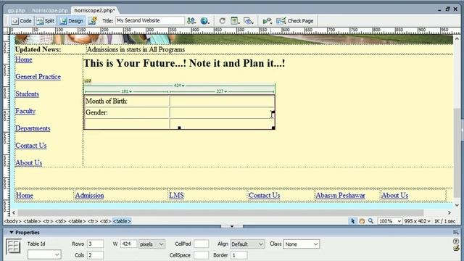This screenshot has height=261, width=464.
Task: Click the Gender: table cell
Action: click(x=127, y=112)
